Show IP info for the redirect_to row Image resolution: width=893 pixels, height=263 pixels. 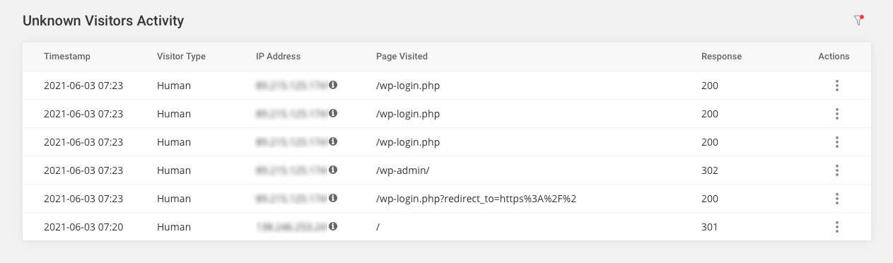coord(333,198)
